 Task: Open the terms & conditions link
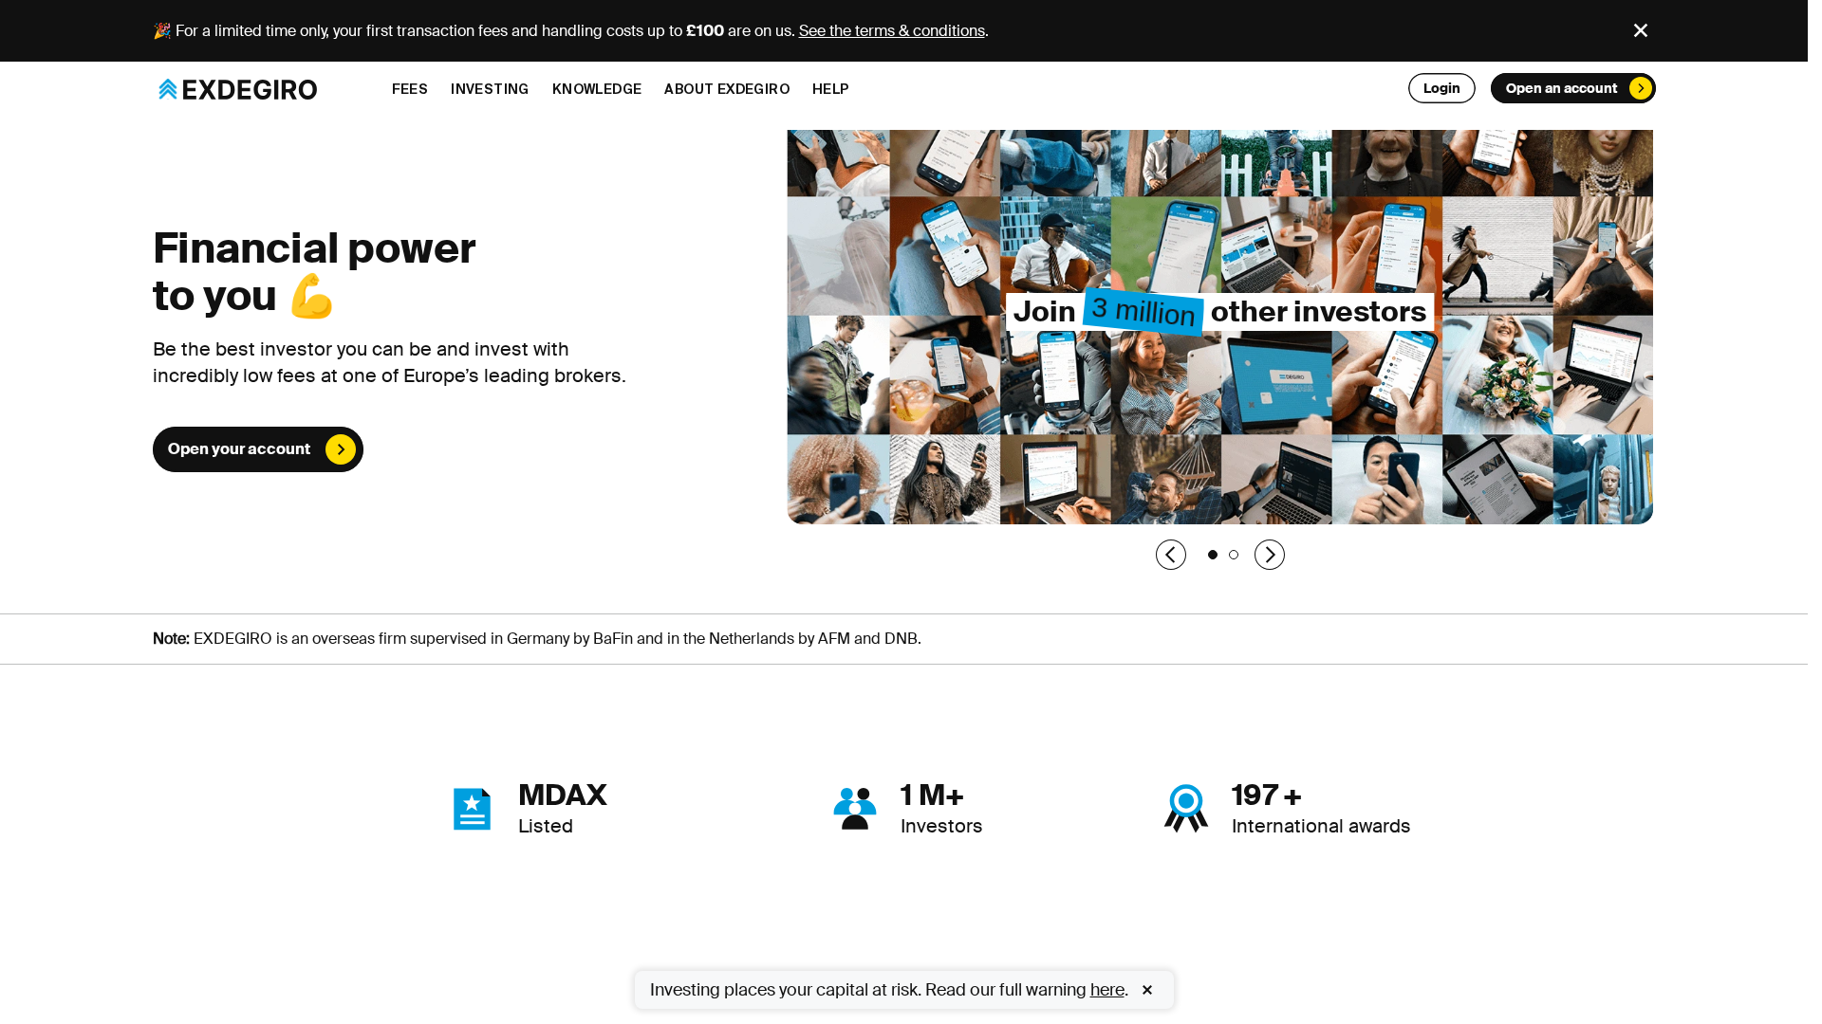(x=891, y=30)
